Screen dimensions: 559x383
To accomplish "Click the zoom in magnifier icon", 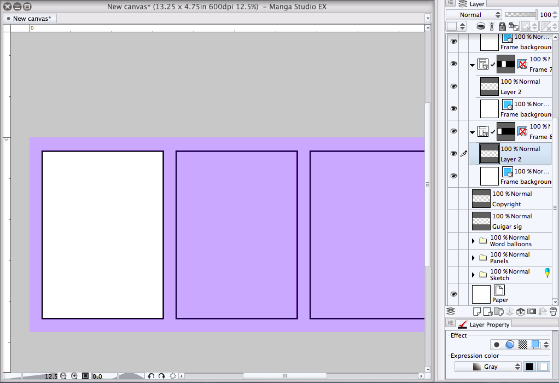I will point(74,376).
